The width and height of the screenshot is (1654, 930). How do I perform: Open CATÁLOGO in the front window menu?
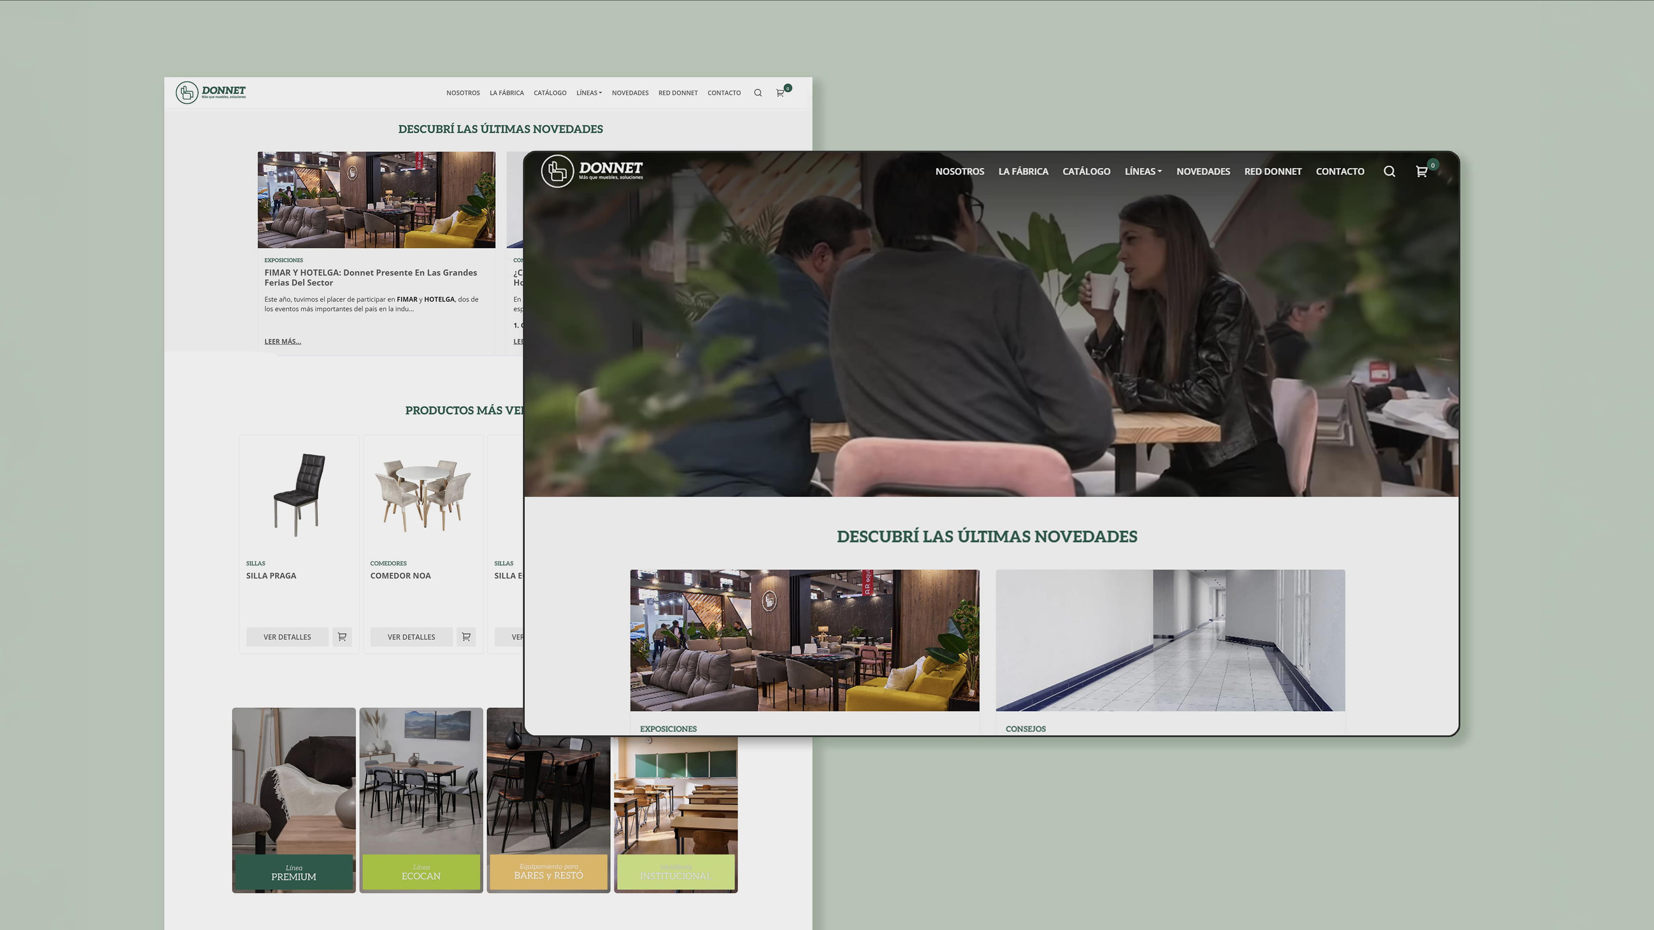tap(1086, 171)
